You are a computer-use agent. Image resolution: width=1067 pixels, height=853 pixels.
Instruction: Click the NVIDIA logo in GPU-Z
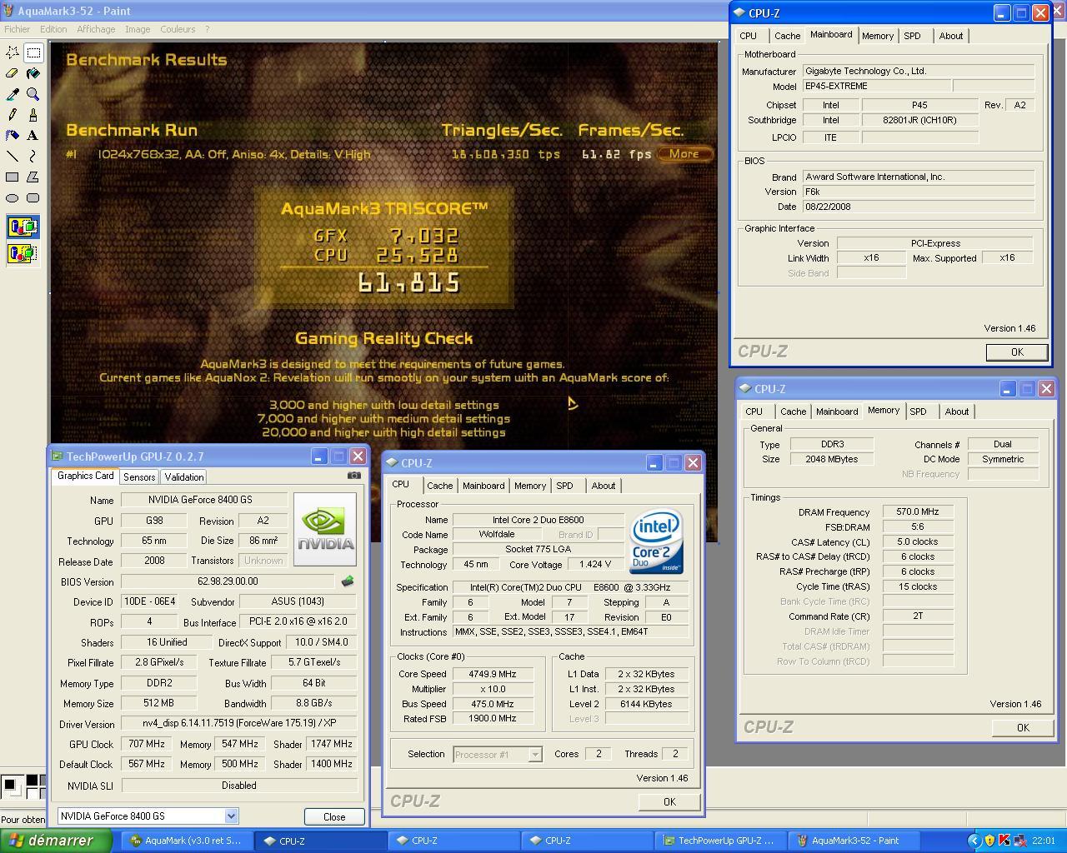tap(325, 529)
